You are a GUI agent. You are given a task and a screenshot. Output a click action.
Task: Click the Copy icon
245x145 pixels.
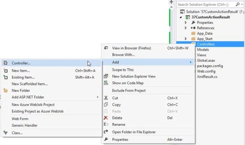coord(106,104)
